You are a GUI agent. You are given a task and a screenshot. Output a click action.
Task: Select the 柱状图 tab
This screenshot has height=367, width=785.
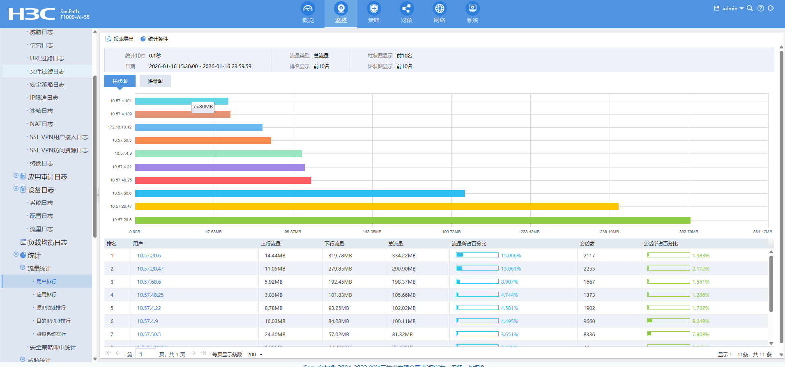click(x=120, y=81)
